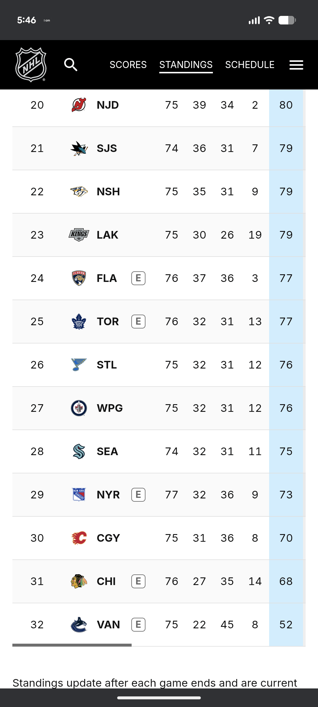Tap the eliminated badge next to CHI
The height and width of the screenshot is (707, 318).
138,581
